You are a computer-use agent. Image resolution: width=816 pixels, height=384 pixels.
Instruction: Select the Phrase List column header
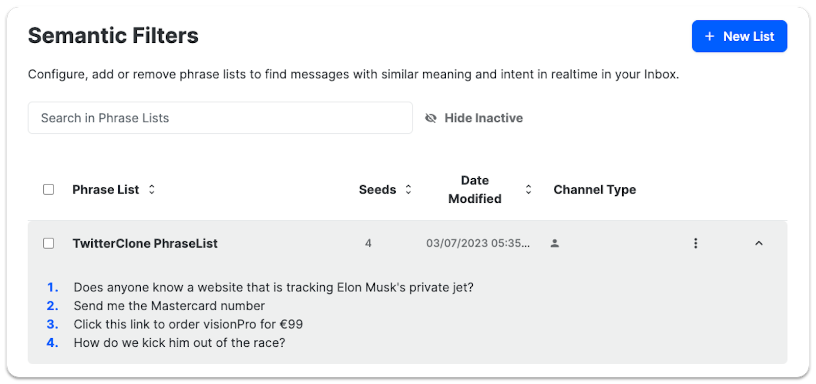pos(106,189)
